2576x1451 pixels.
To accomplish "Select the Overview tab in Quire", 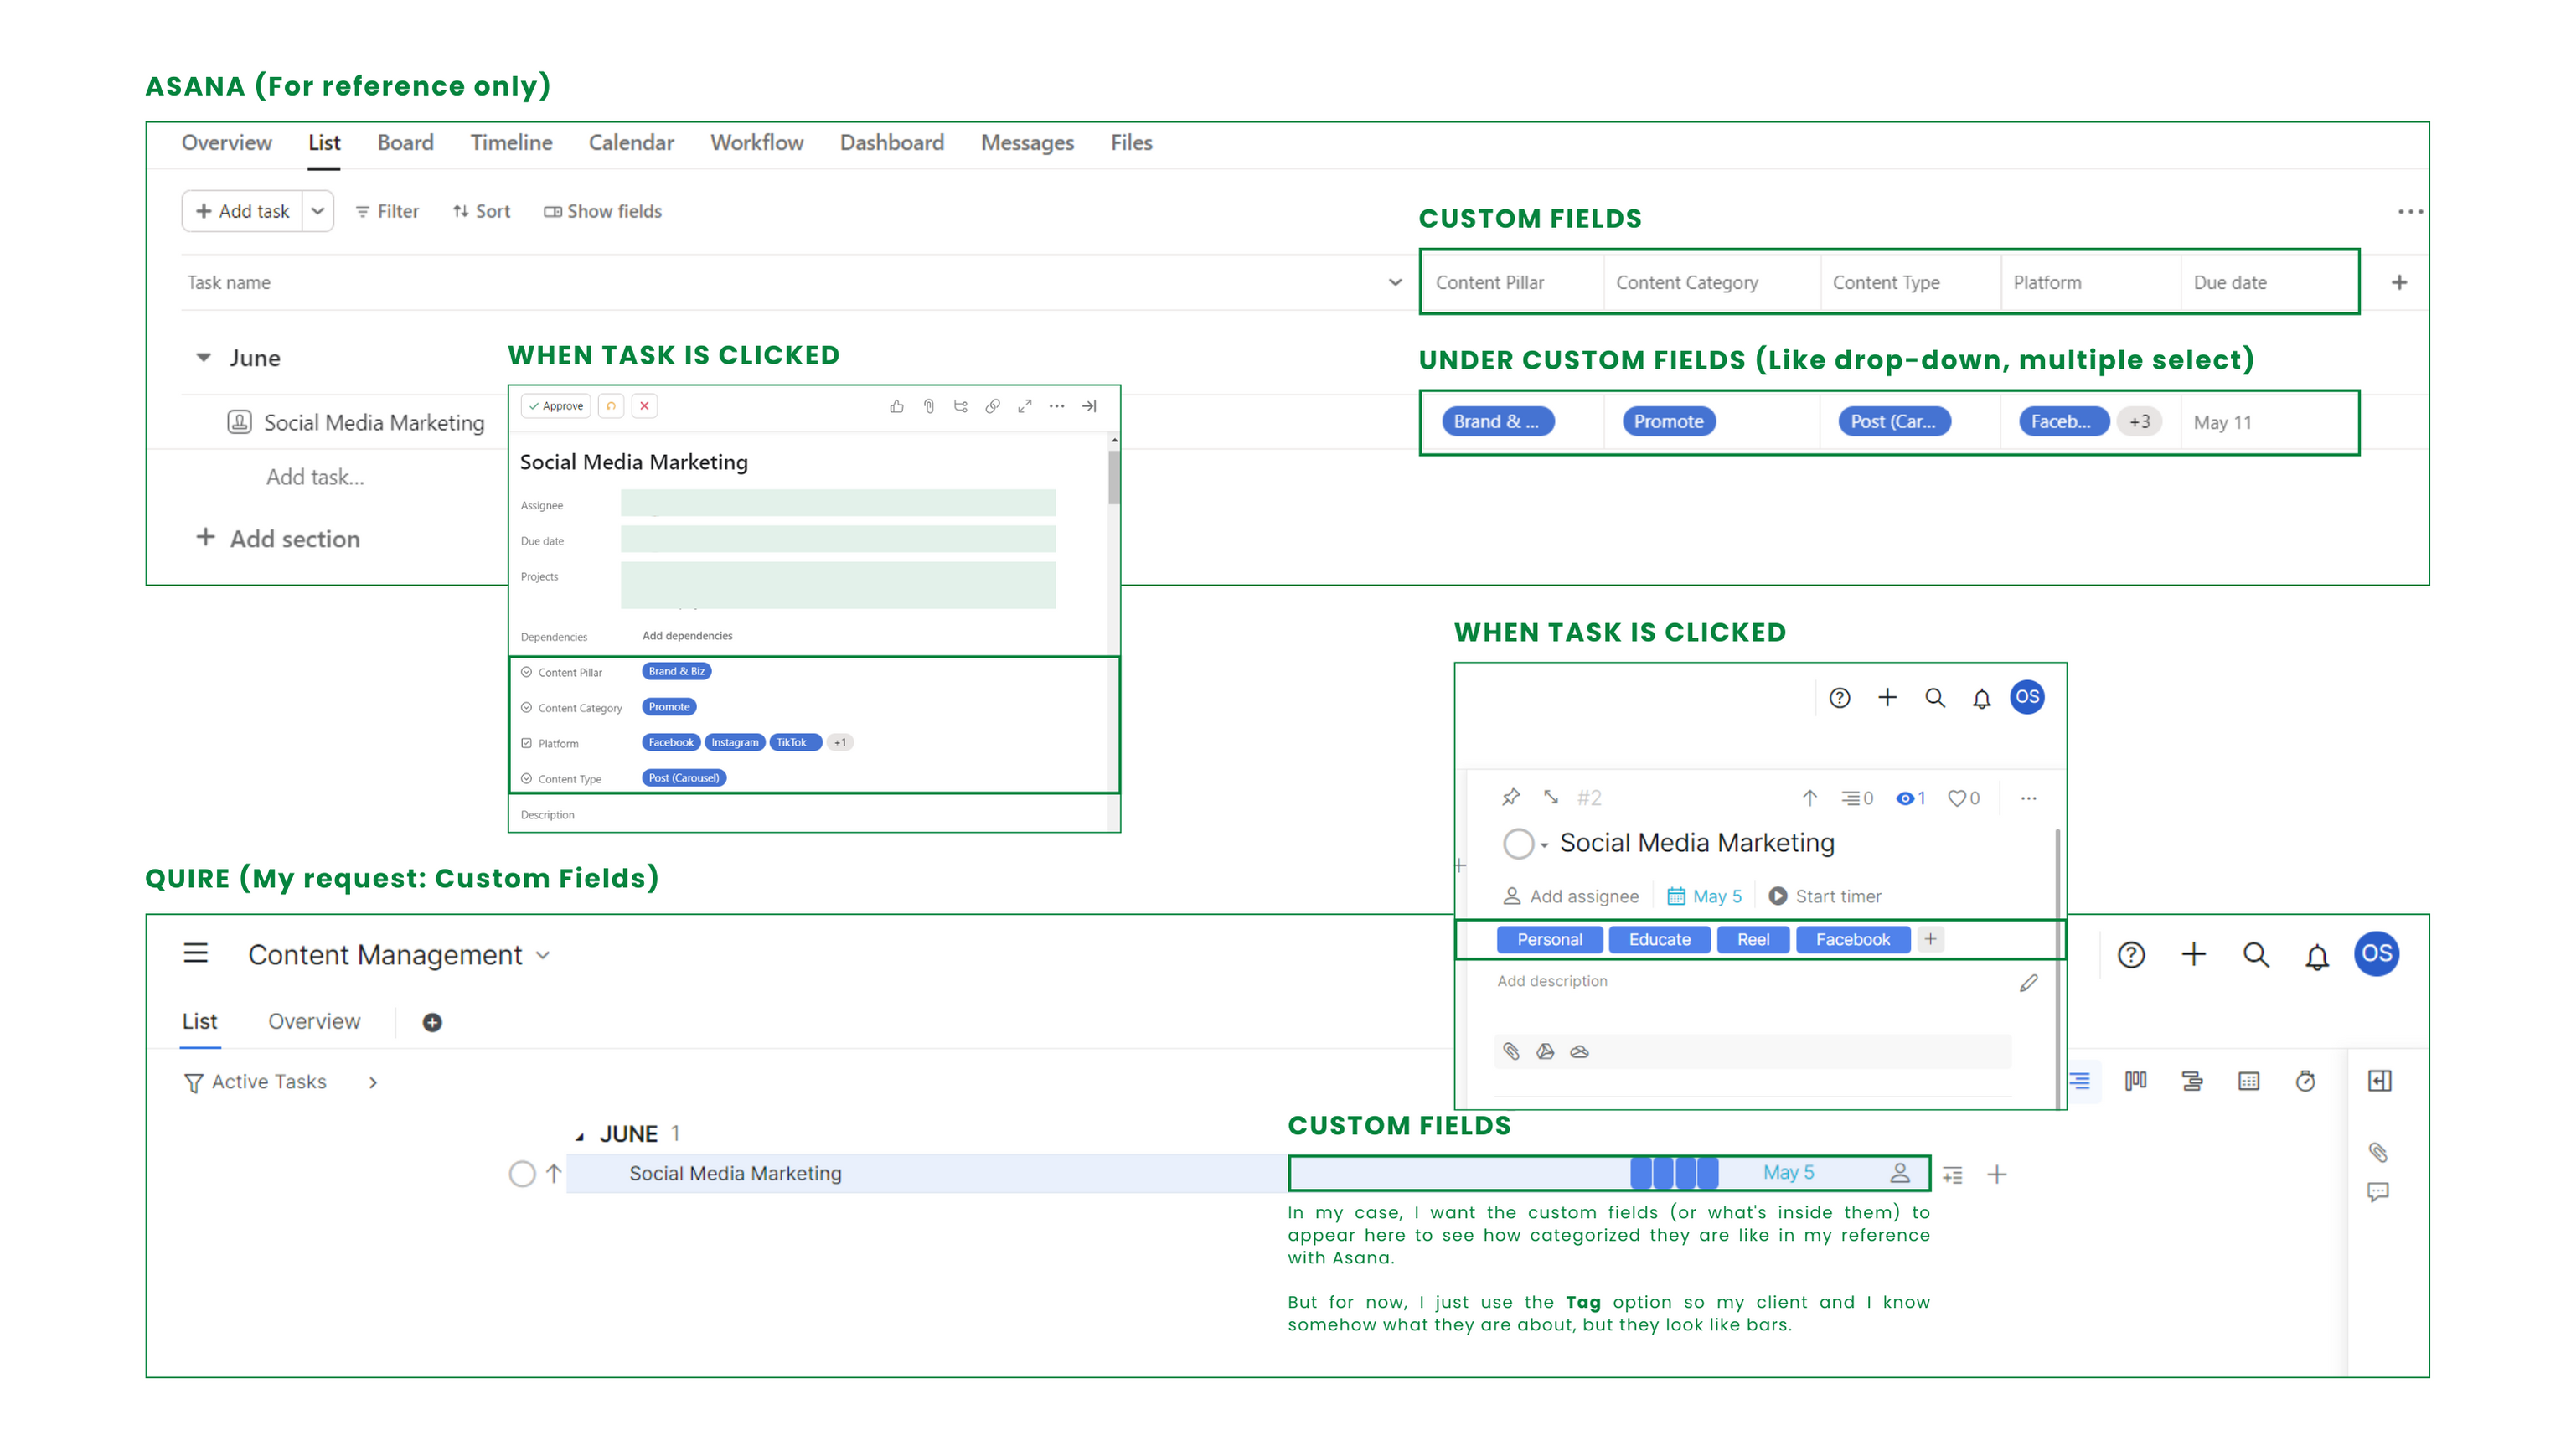I will (x=314, y=1021).
